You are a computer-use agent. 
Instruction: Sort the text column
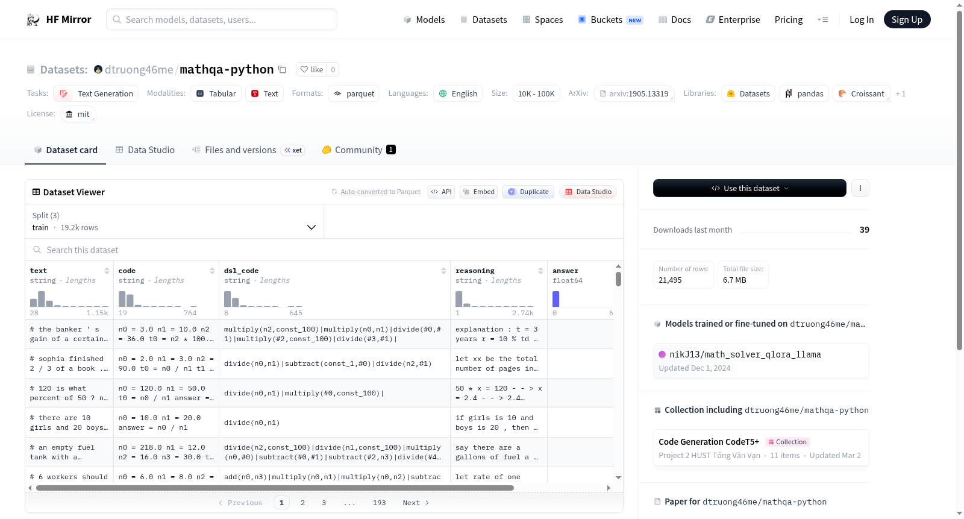coord(107,271)
